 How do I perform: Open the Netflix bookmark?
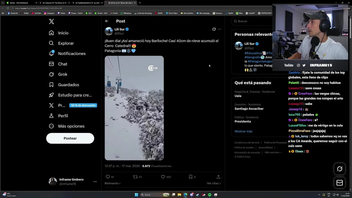tap(159, 13)
